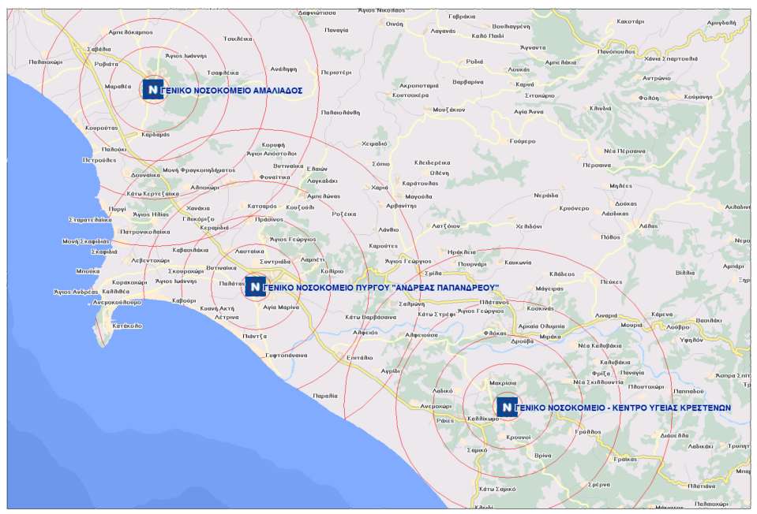757x514 pixels.
Task: Select the Κουρούτας coastal label
Action: coord(101,128)
